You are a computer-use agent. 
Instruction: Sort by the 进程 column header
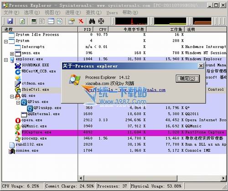pyautogui.click(x=40, y=29)
